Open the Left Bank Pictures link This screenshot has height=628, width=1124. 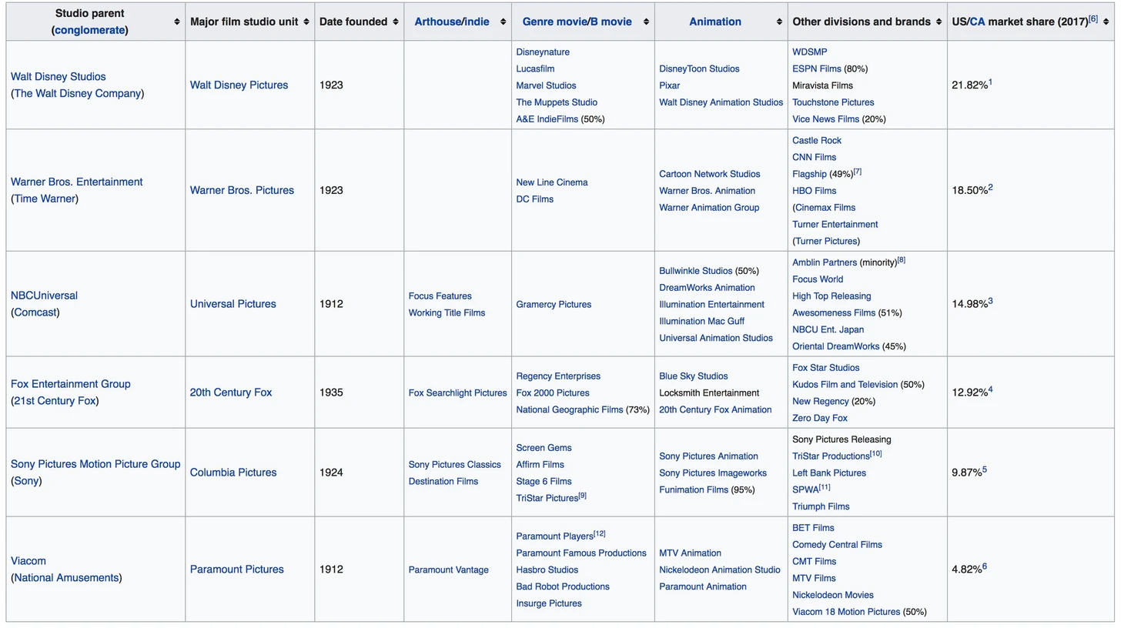point(829,473)
